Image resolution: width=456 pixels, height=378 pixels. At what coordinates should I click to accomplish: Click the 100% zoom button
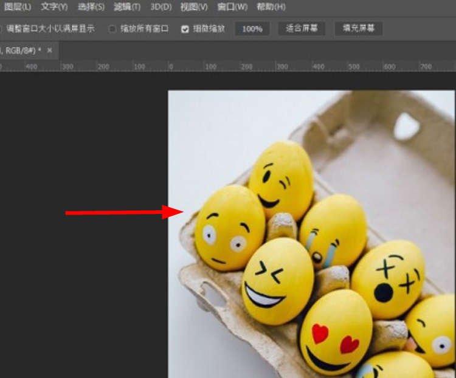(252, 29)
